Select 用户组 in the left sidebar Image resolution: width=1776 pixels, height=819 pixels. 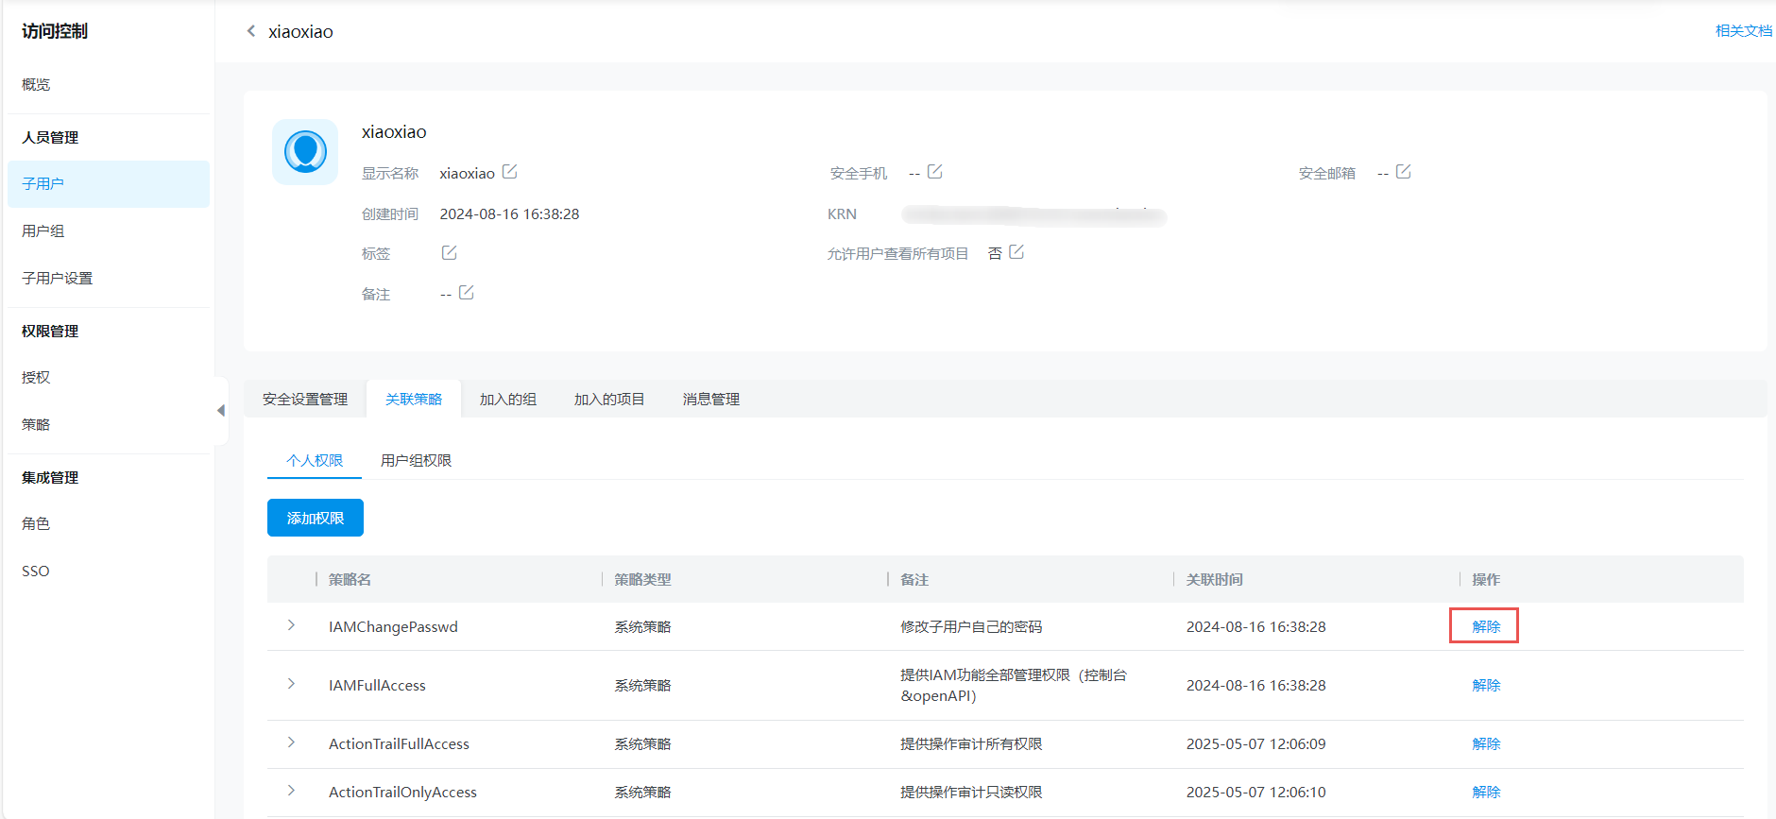tap(43, 231)
